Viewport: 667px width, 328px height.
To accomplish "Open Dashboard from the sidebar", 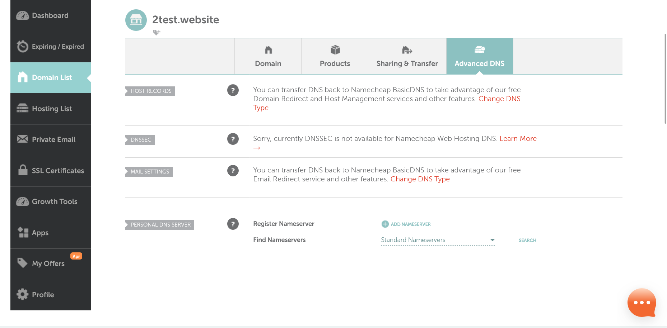I will 51,15.
